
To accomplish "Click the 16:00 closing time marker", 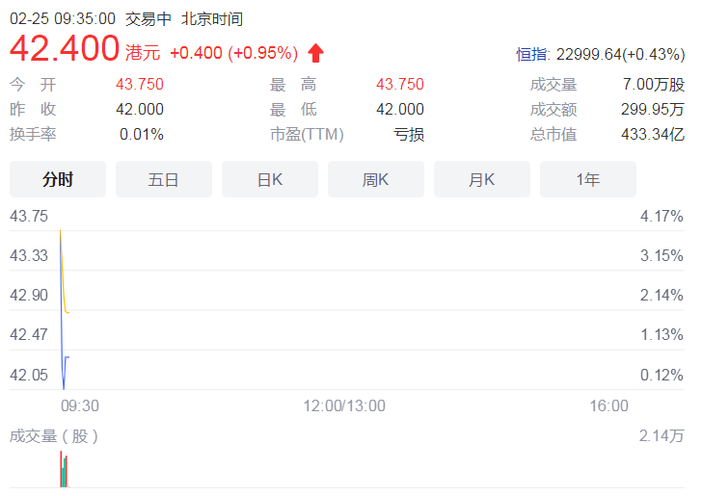I will coord(608,405).
